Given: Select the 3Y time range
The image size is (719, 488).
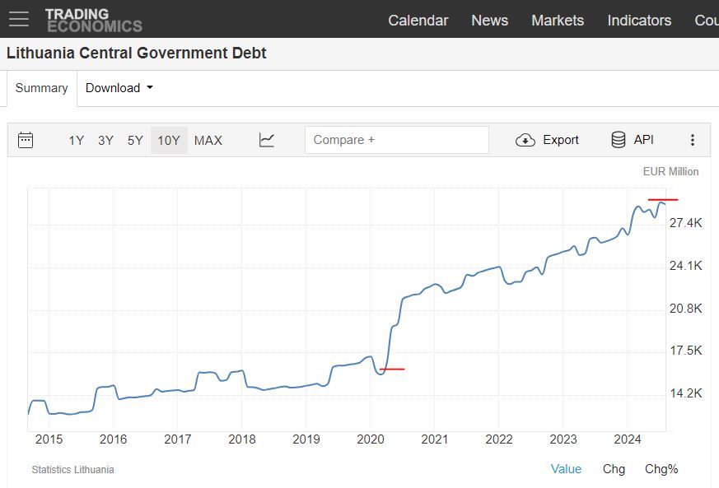Looking at the screenshot, I should pos(105,141).
